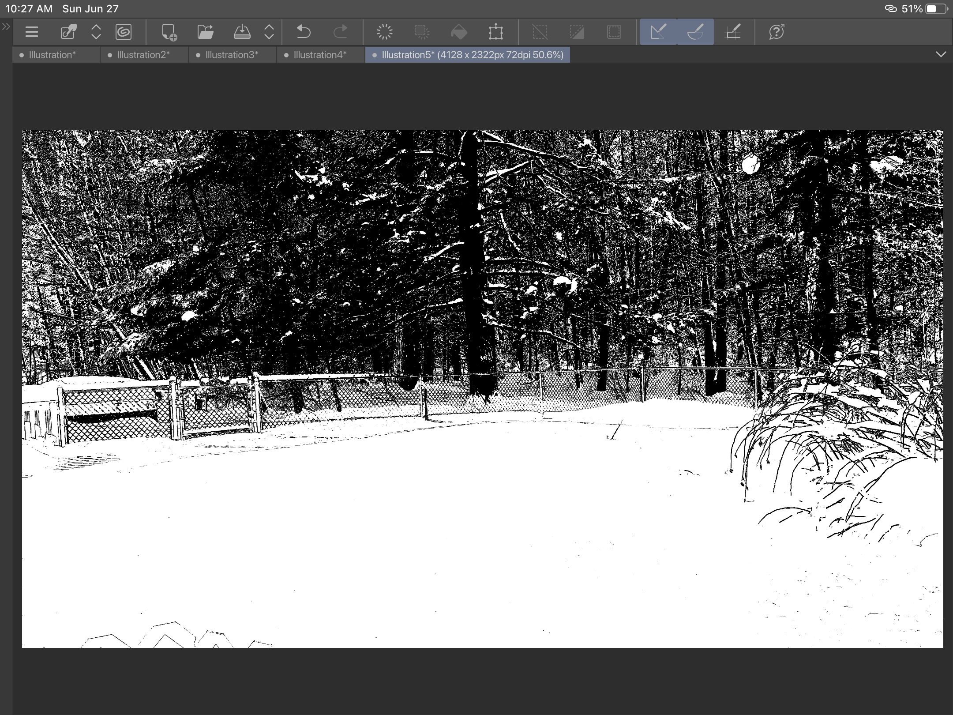Toggle the selection border display icon

614,32
